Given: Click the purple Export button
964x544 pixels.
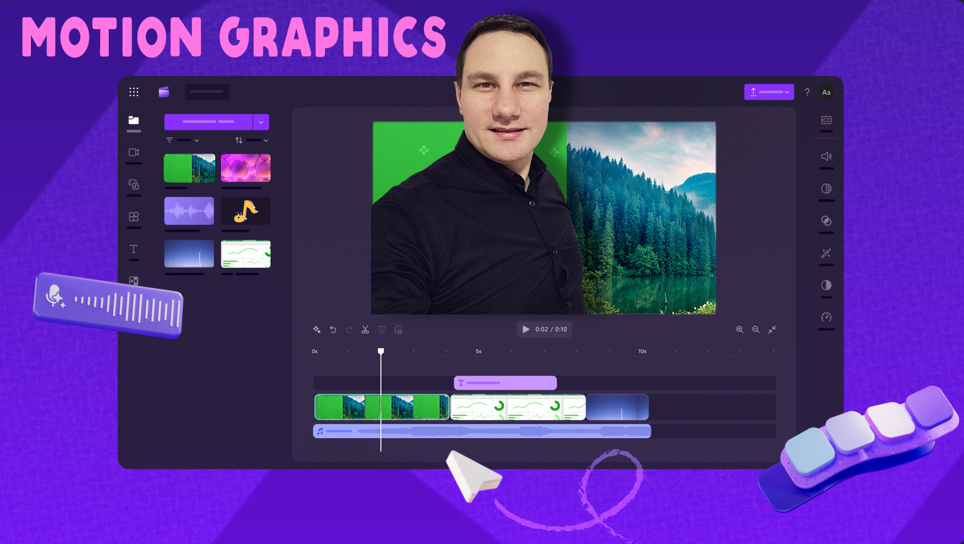Looking at the screenshot, I should click(764, 92).
